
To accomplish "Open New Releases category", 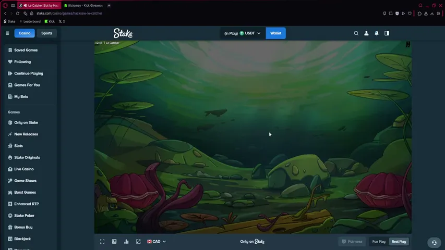I will (x=30, y=134).
